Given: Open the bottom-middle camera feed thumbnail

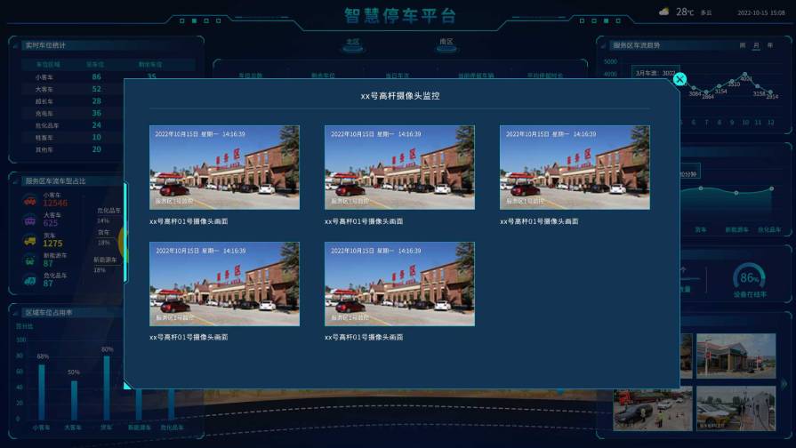Looking at the screenshot, I should (399, 284).
